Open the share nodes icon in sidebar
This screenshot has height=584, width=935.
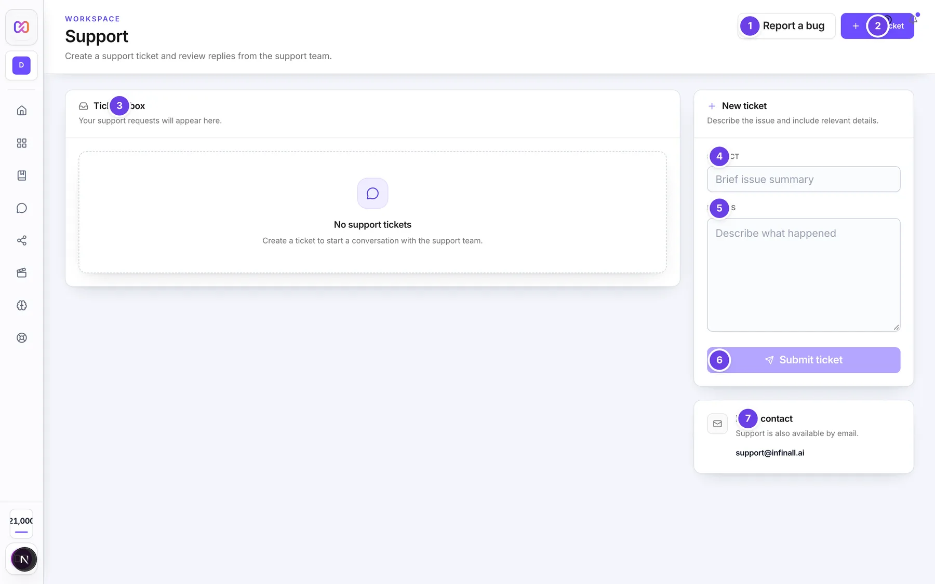[x=21, y=240]
